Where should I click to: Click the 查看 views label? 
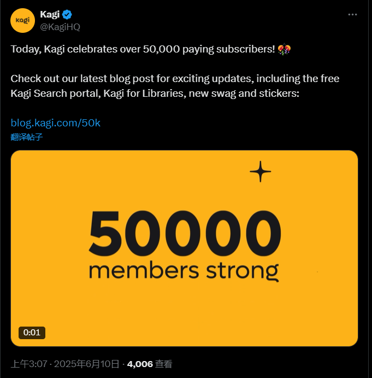point(164,363)
